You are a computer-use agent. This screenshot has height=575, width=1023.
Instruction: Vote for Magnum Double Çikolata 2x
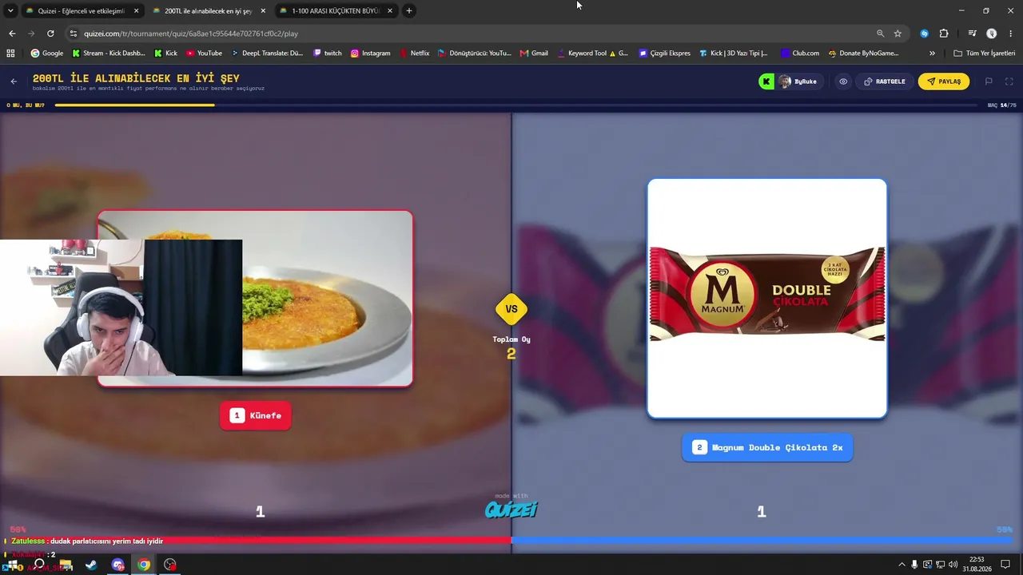click(x=767, y=447)
